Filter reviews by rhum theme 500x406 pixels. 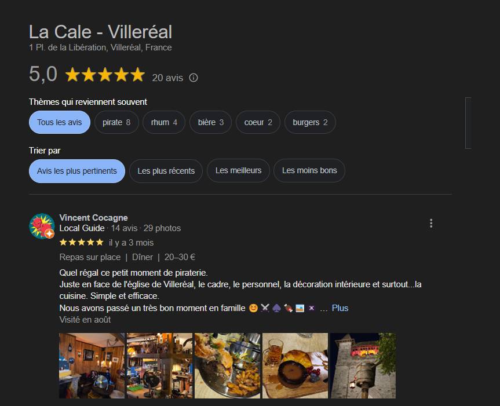[x=164, y=122]
